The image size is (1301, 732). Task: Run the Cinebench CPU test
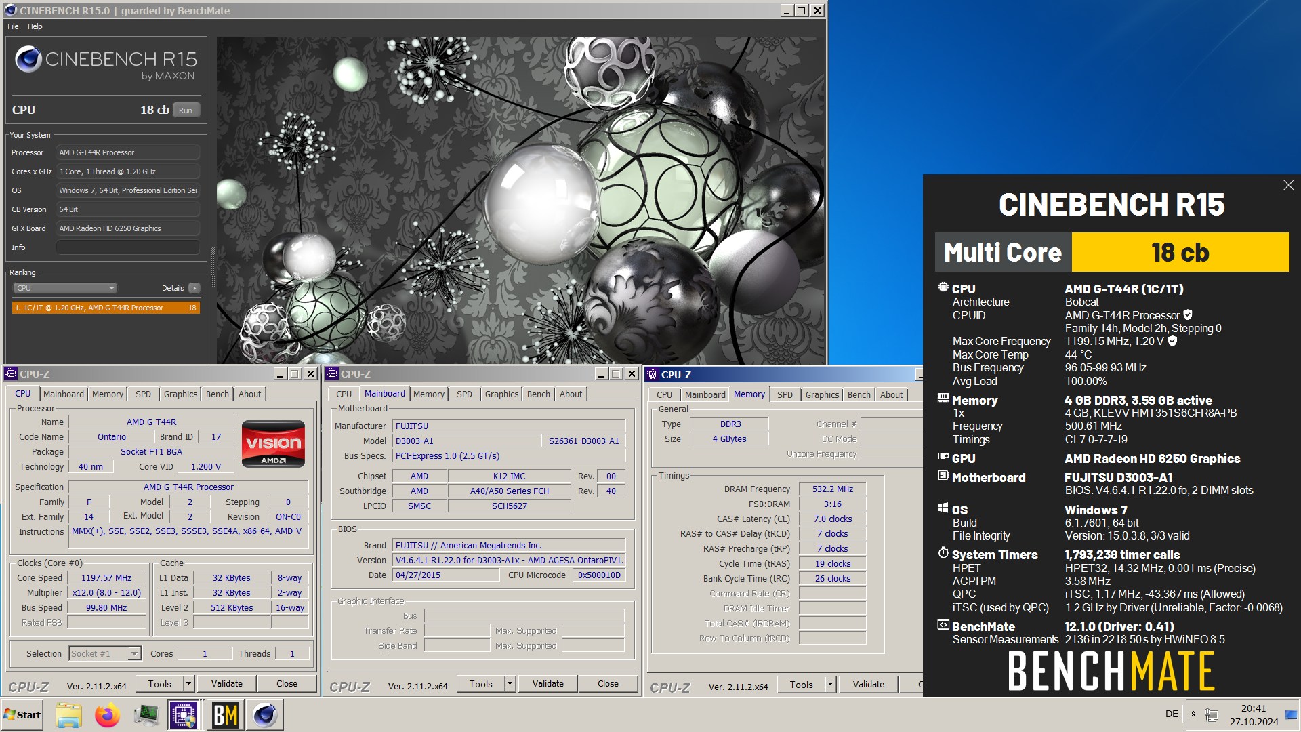click(x=186, y=110)
